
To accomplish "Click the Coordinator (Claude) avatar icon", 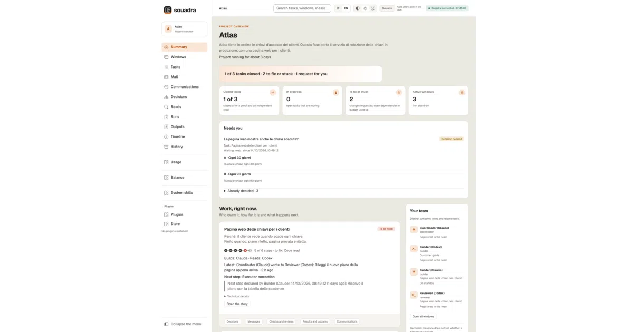I will point(414,229).
